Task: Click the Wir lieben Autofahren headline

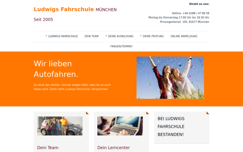Action: pyautogui.click(x=56, y=69)
